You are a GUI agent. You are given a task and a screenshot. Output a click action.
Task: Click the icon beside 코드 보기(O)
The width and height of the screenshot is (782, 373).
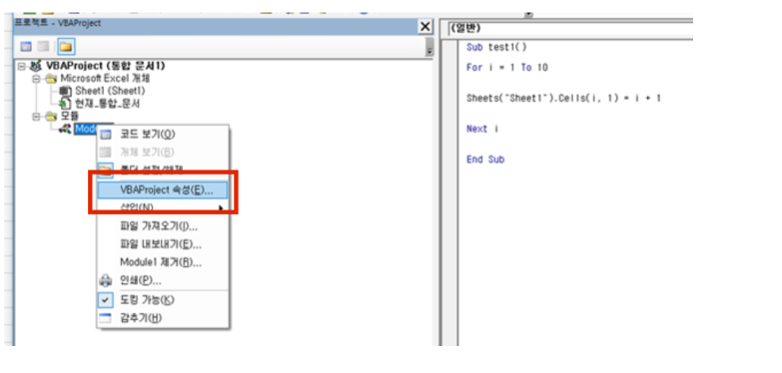pyautogui.click(x=106, y=135)
